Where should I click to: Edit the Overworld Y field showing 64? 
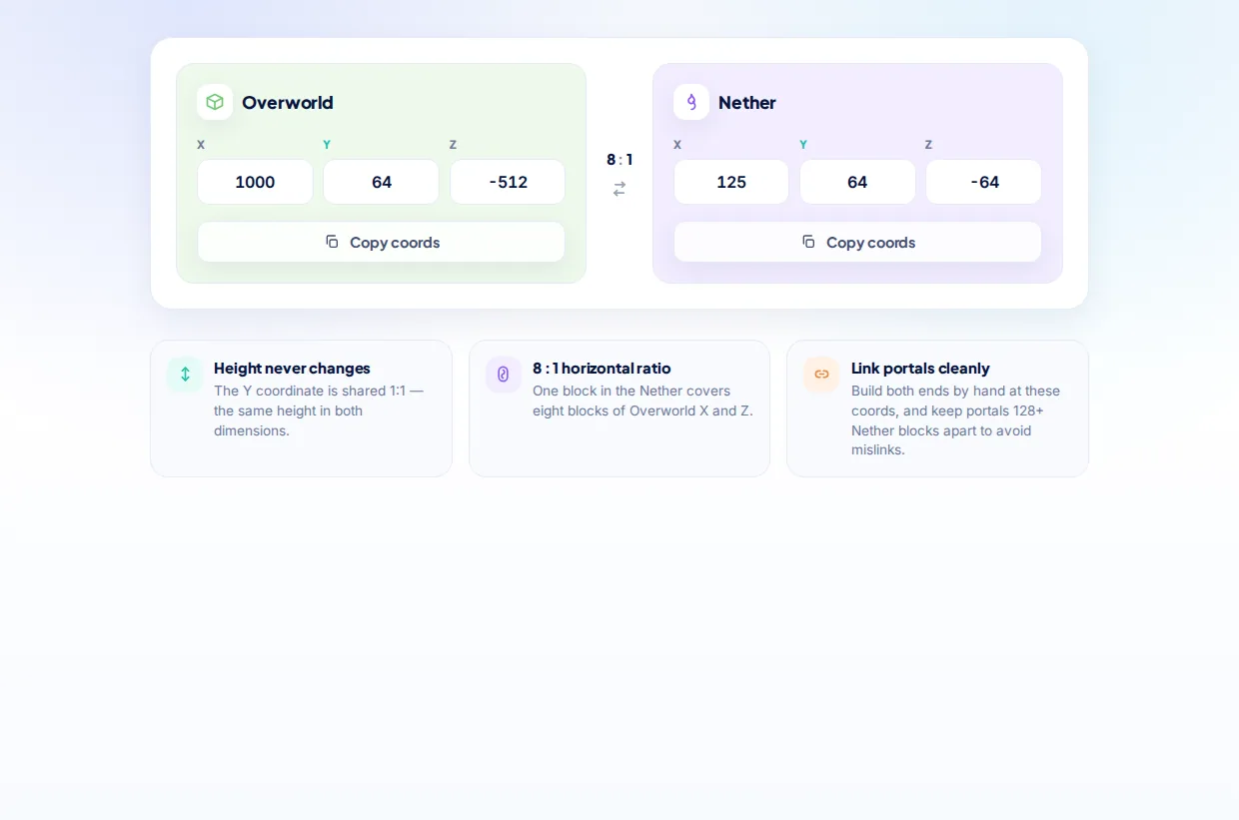coord(381,182)
